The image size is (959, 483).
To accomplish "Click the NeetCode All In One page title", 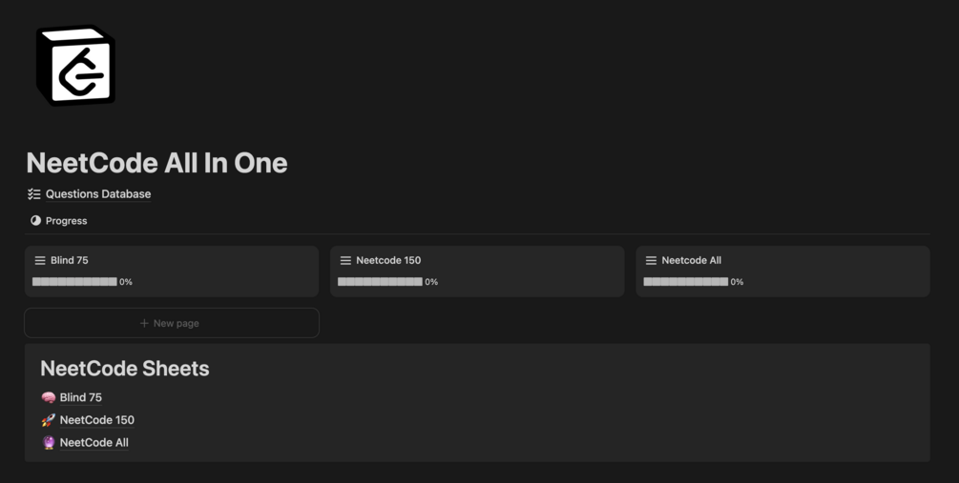I will [156, 163].
